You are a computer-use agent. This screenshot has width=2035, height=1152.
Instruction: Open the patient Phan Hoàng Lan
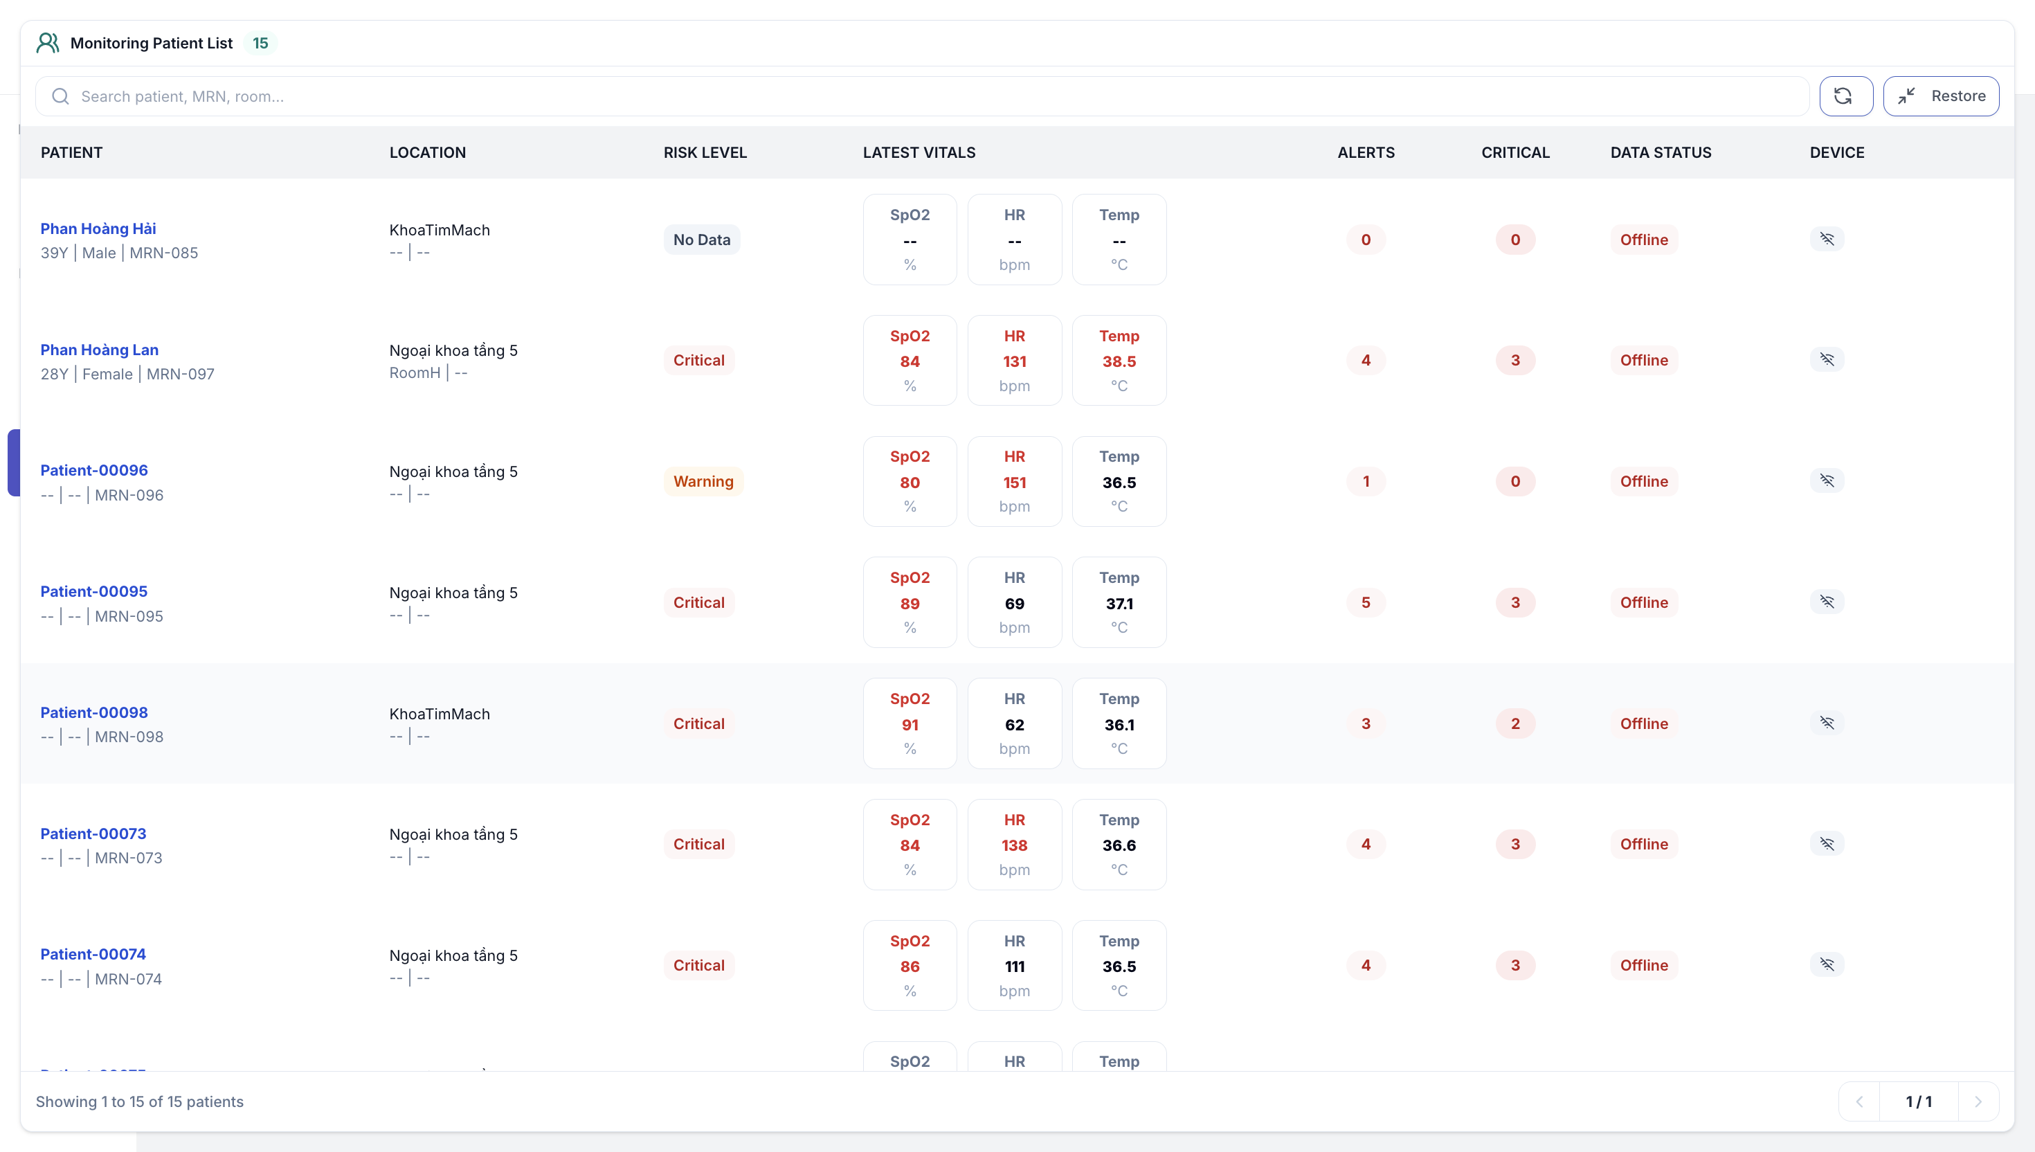pyautogui.click(x=100, y=350)
